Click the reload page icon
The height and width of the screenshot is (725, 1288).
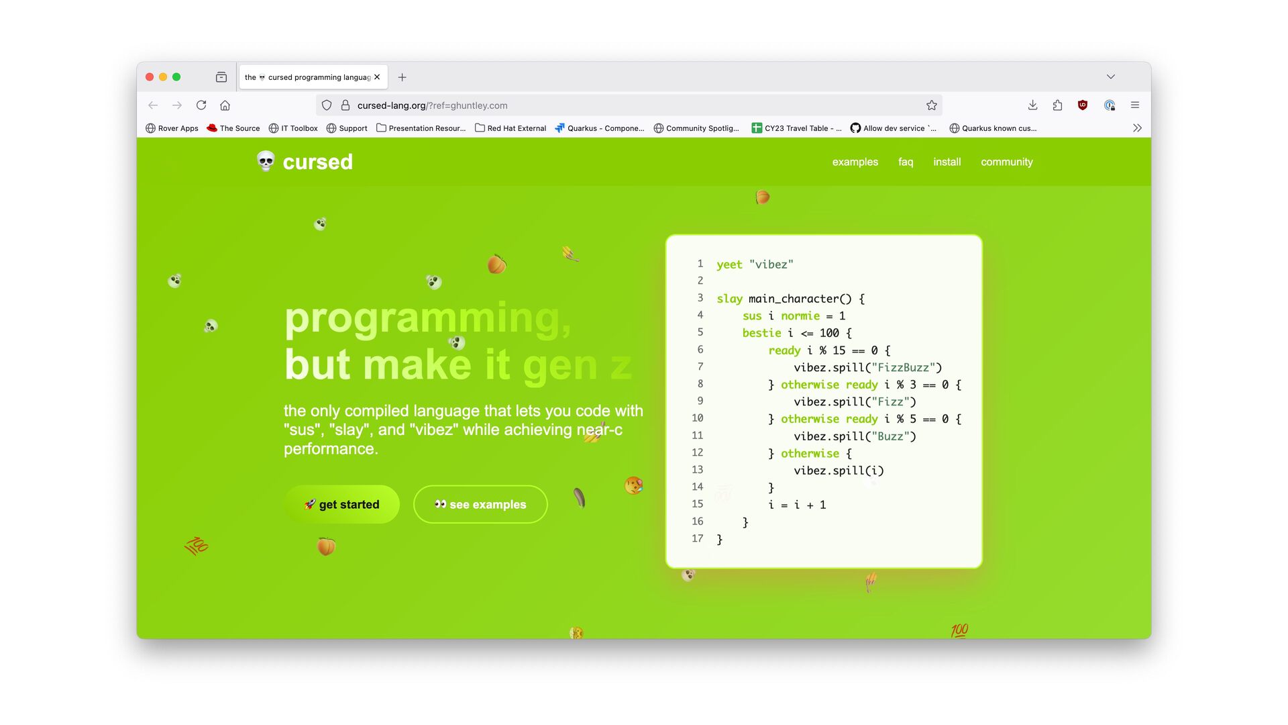pyautogui.click(x=201, y=105)
